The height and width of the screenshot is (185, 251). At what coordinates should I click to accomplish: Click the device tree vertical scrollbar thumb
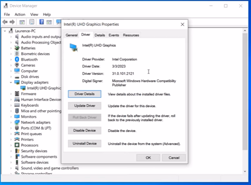pyautogui.click(x=245, y=92)
